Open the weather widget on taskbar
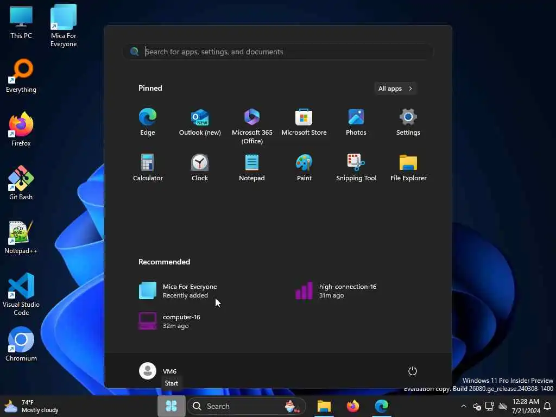Viewport: 556px width, 417px height. point(31,406)
